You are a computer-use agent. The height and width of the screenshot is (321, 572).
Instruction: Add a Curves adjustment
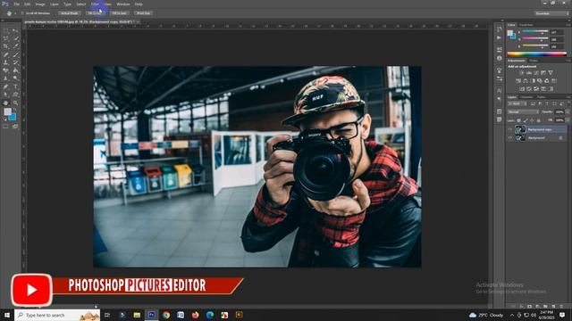[x=536, y=73]
